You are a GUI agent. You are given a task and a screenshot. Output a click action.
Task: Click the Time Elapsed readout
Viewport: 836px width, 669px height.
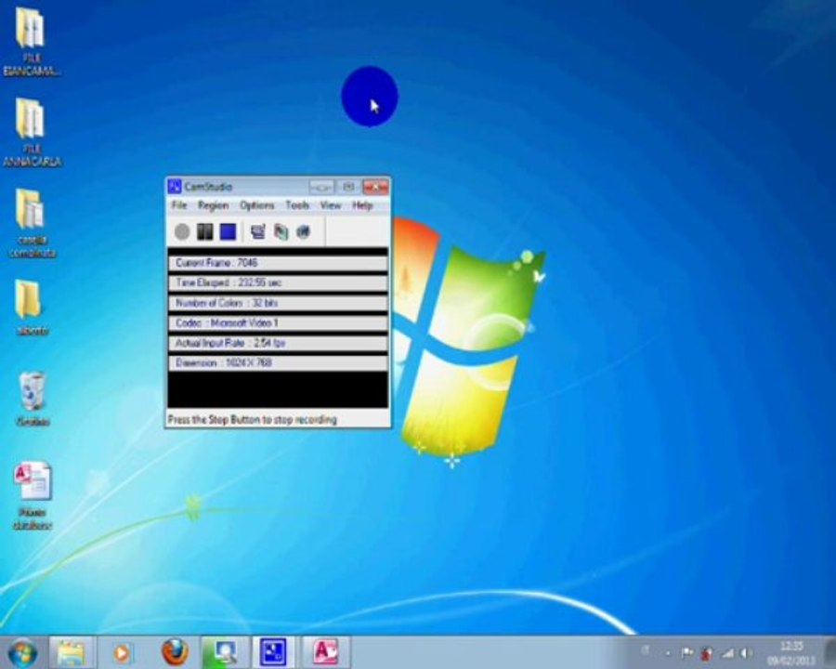(x=278, y=282)
